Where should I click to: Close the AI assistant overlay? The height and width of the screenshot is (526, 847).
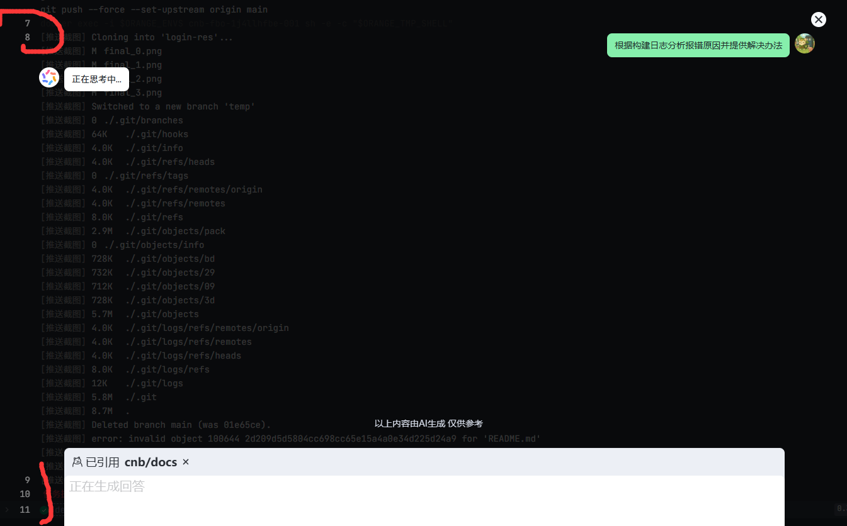point(818,20)
